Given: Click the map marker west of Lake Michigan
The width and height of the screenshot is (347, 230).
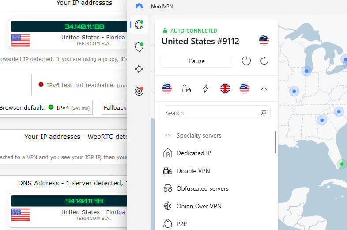Looking at the screenshot, I should click(306, 71).
